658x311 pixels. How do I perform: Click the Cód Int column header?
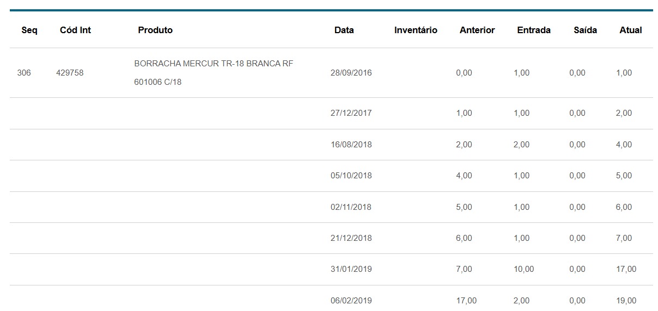pos(75,30)
